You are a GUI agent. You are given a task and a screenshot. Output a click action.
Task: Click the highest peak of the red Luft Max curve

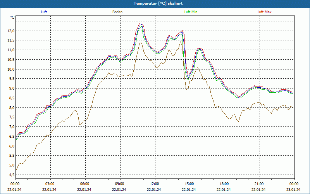141,23
